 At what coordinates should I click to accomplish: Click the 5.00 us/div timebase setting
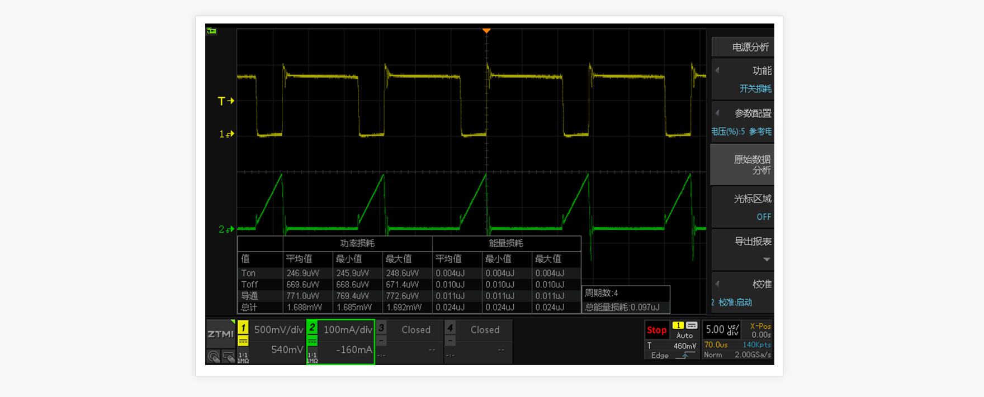coord(722,329)
